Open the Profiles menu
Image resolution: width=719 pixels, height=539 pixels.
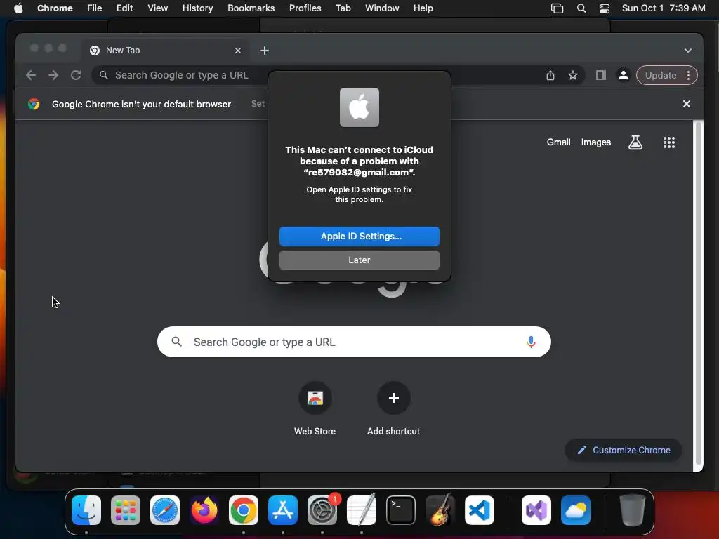(x=305, y=8)
